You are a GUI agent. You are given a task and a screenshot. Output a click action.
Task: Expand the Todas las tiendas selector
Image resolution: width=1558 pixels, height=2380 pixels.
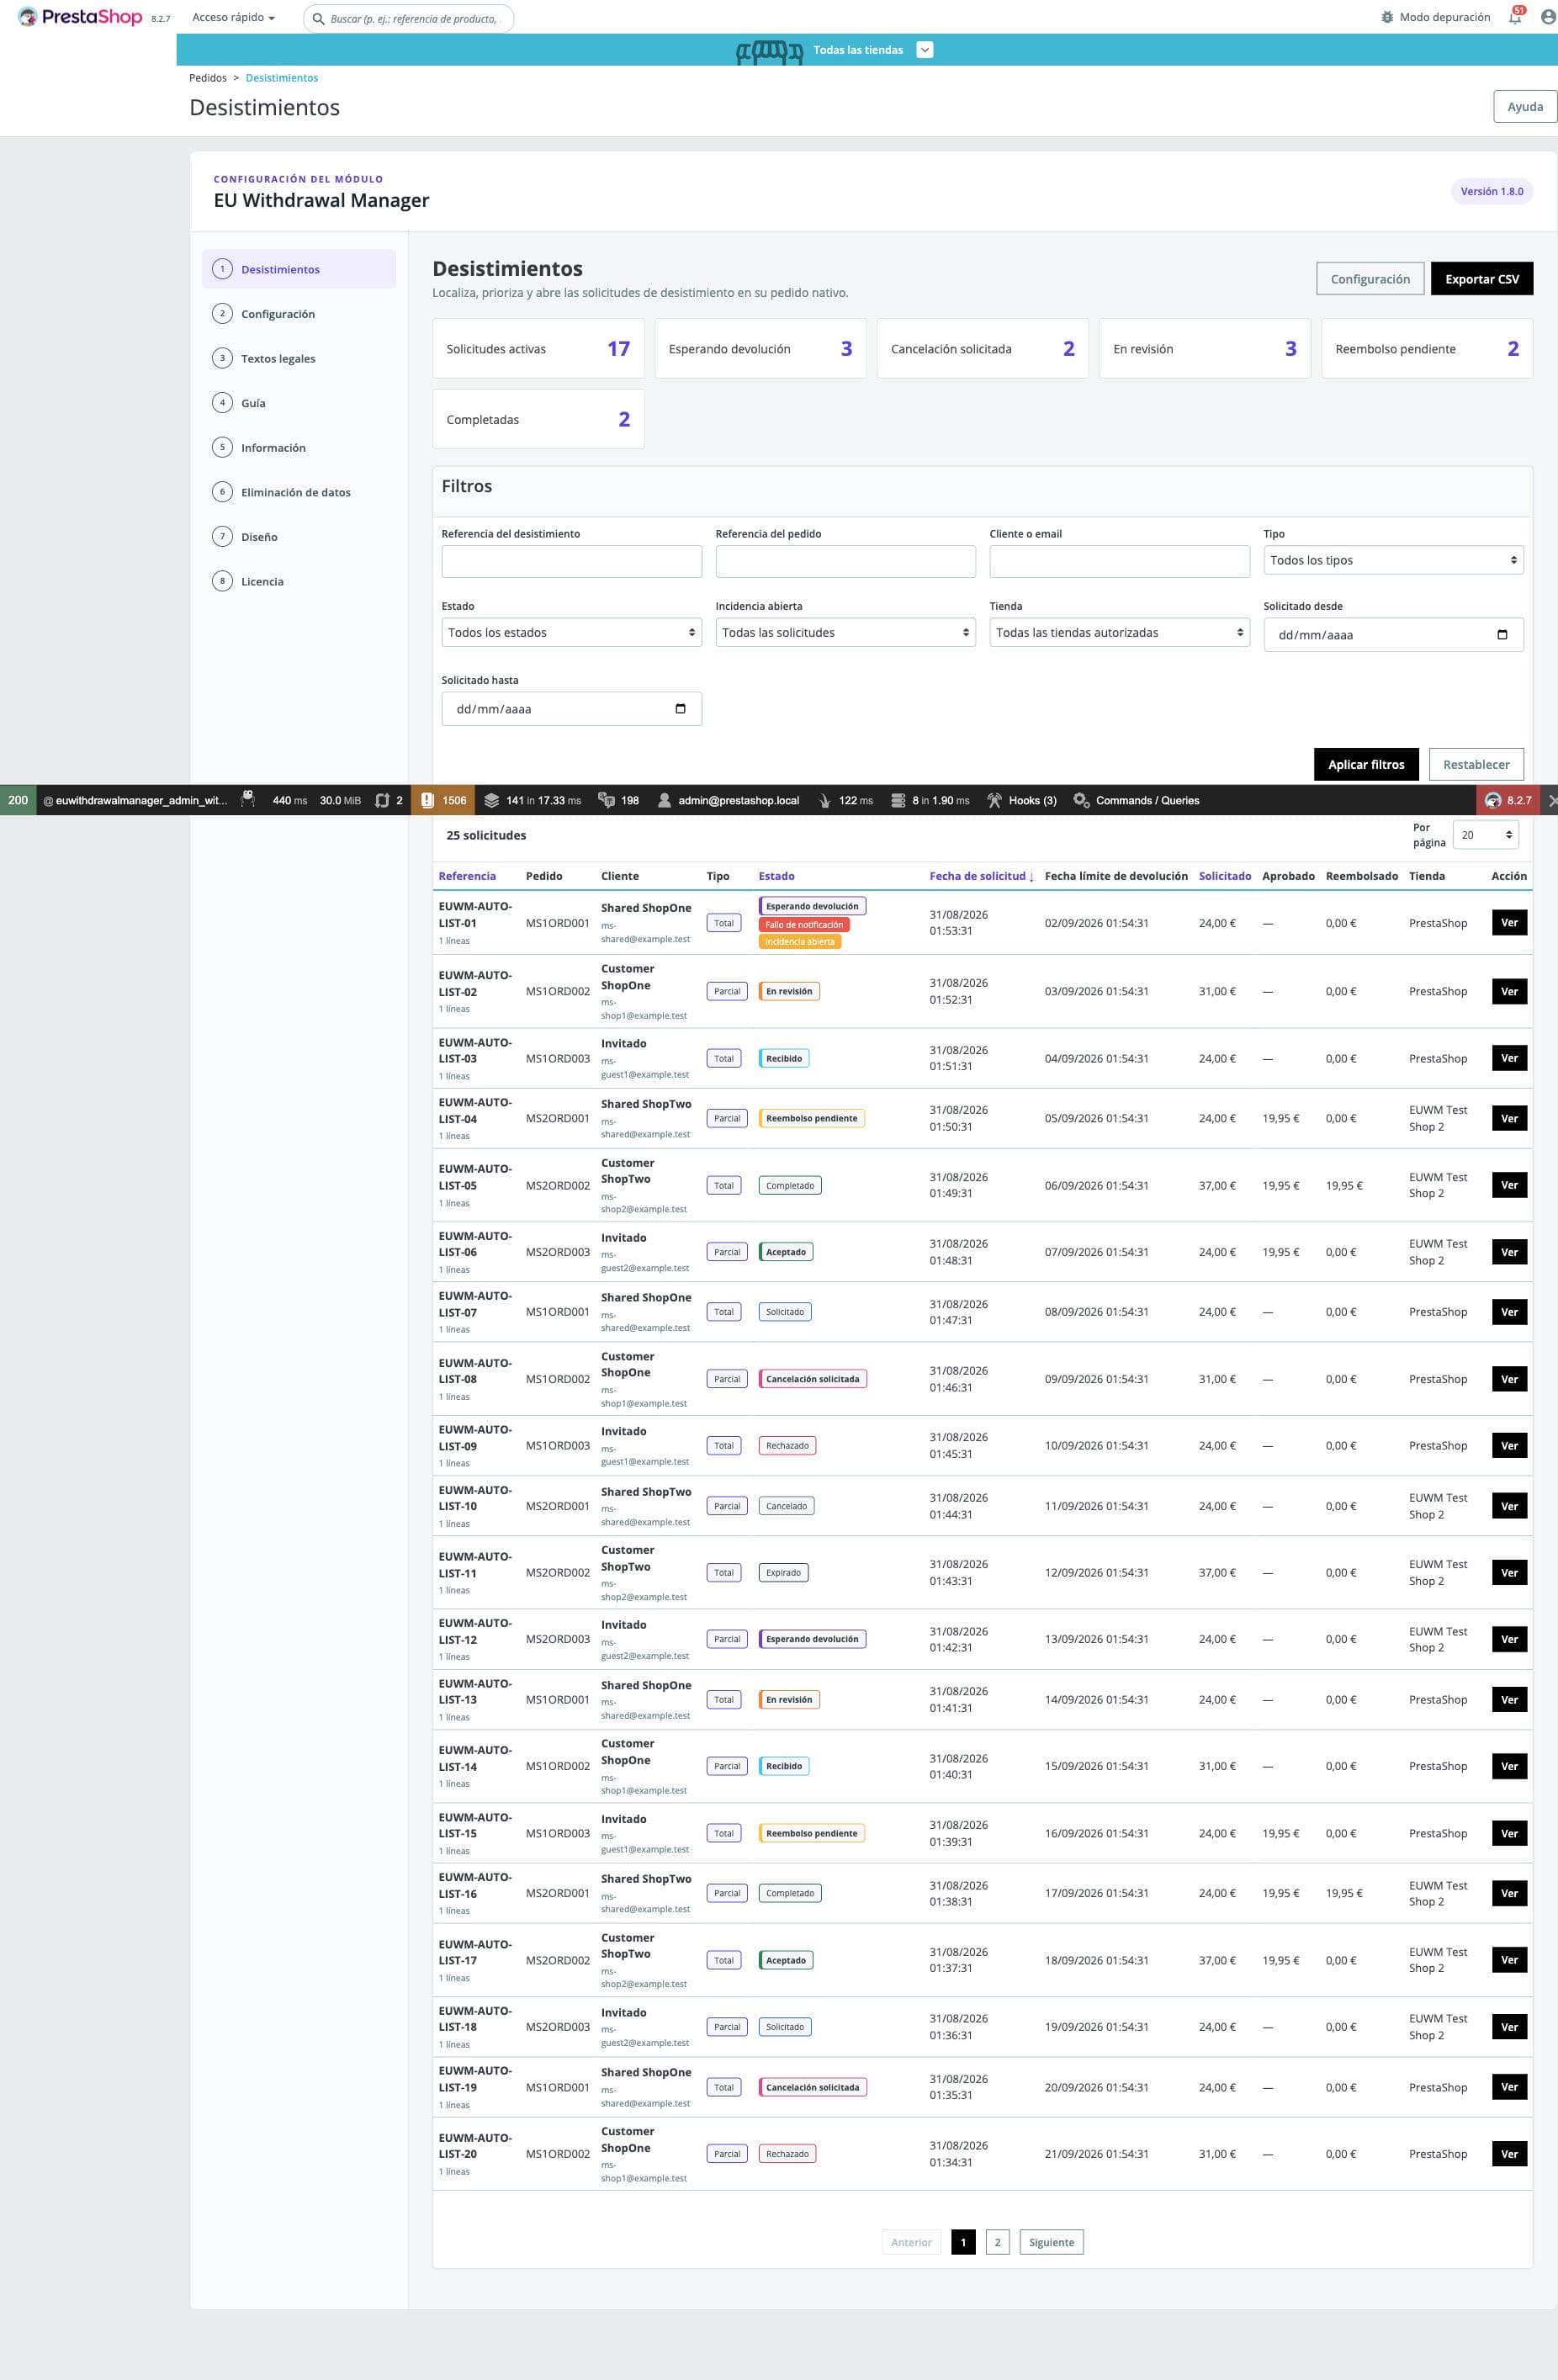point(925,50)
